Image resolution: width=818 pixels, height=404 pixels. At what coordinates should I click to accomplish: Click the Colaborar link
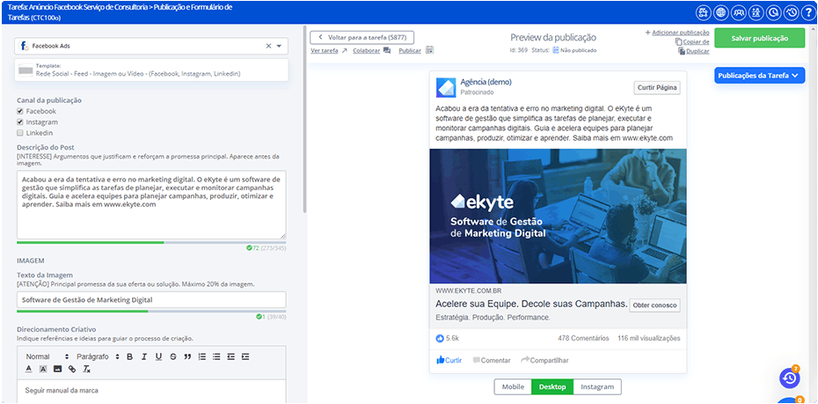366,51
